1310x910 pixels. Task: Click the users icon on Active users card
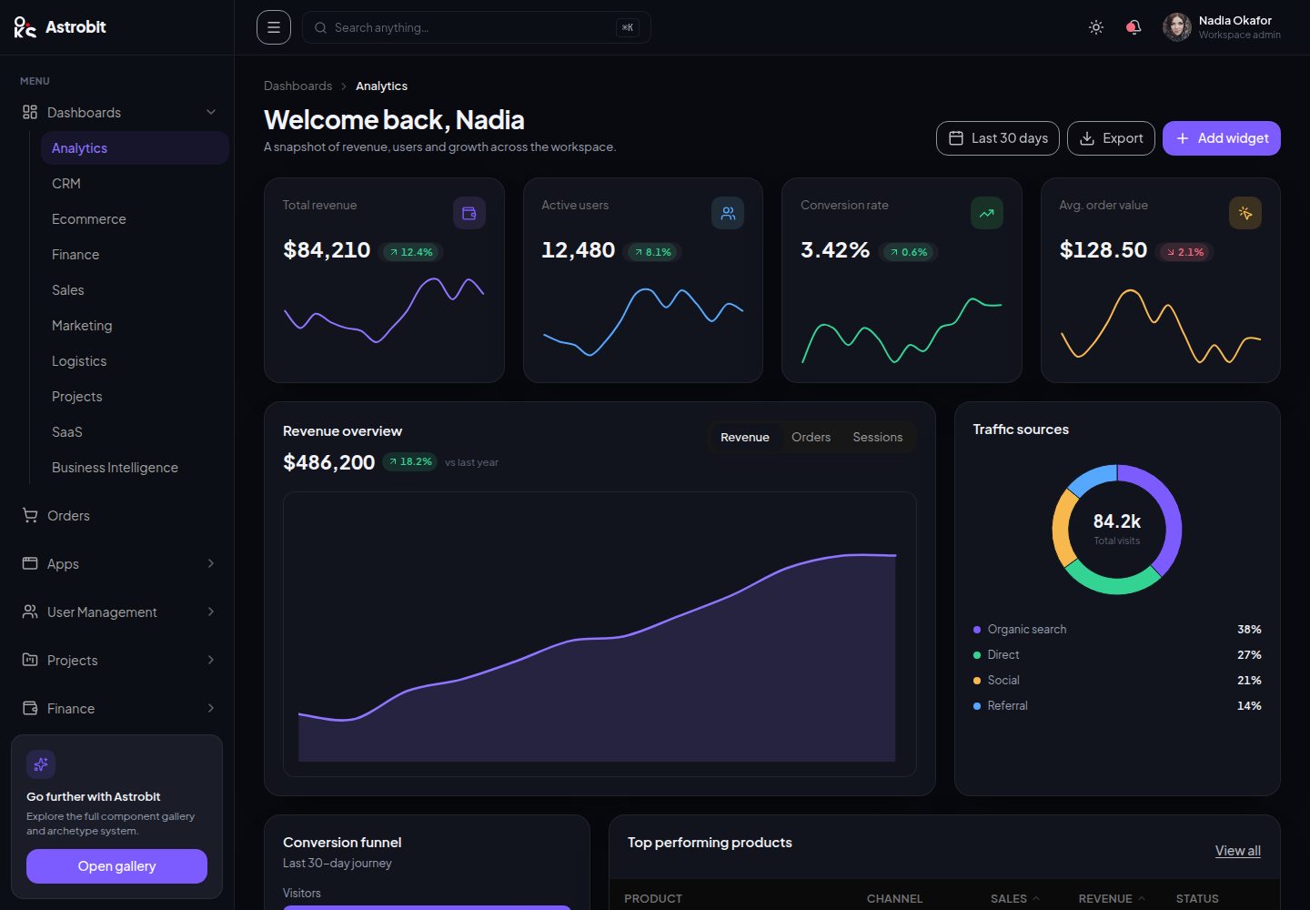(x=728, y=213)
